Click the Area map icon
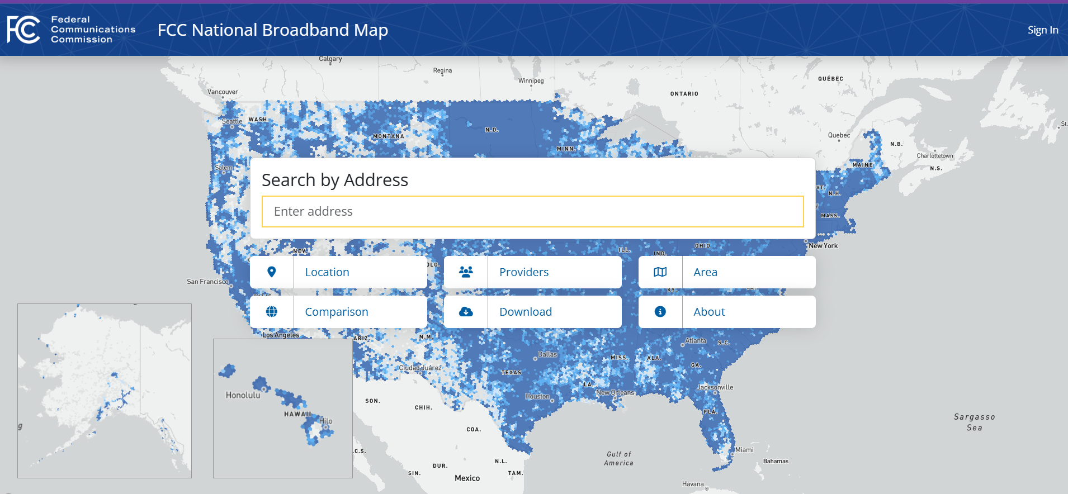The image size is (1068, 494). pyautogui.click(x=660, y=272)
